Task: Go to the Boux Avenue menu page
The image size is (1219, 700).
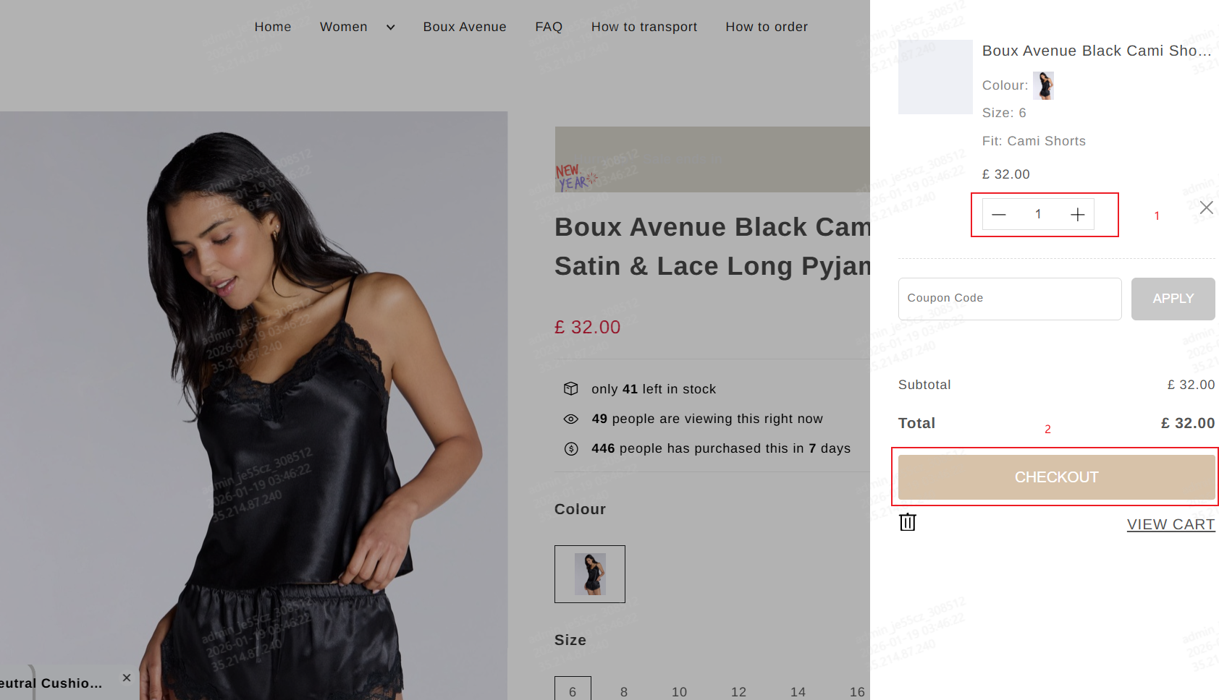Action: (465, 27)
